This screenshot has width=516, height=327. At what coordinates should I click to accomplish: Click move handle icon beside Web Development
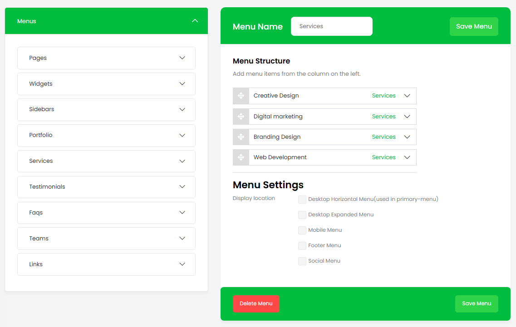241,157
